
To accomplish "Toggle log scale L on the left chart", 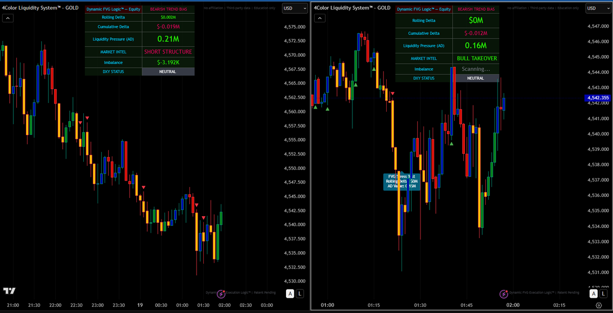I will click(x=299, y=293).
